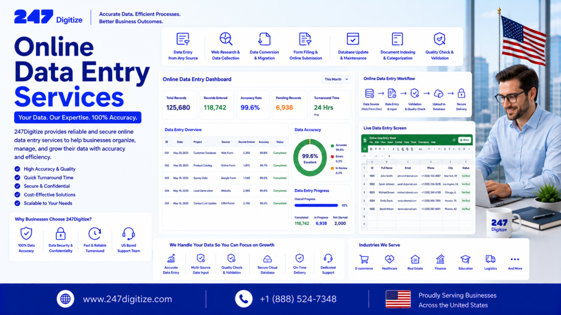Image resolution: width=561 pixels, height=315 pixels.
Task: Click the Status column header in the sheet
Action: tap(466, 168)
